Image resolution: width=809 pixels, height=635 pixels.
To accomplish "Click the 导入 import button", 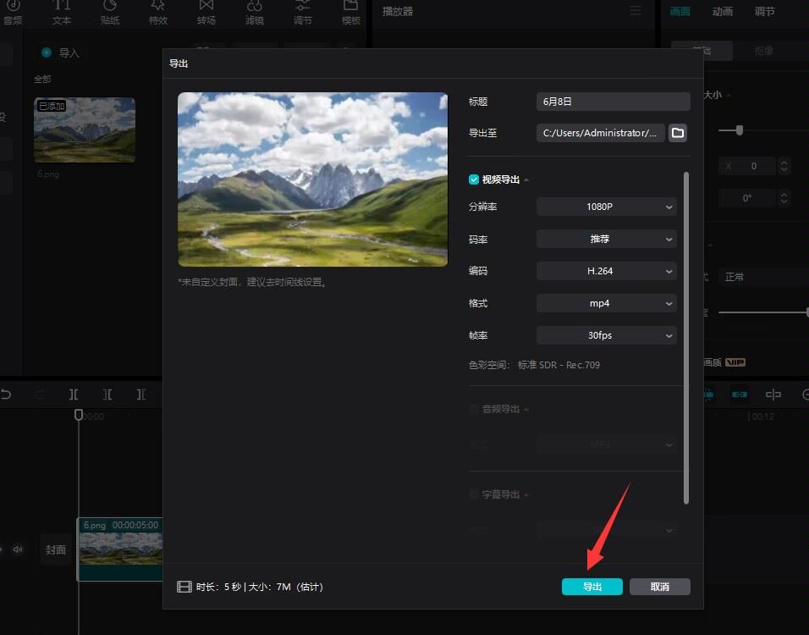I will pyautogui.click(x=61, y=52).
